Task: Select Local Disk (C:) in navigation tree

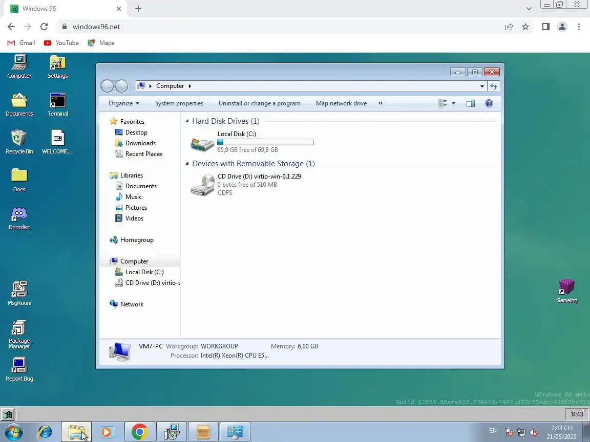Action: [x=139, y=272]
